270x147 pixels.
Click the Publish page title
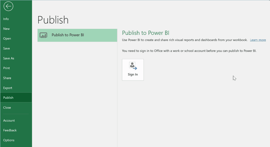tap(53, 20)
